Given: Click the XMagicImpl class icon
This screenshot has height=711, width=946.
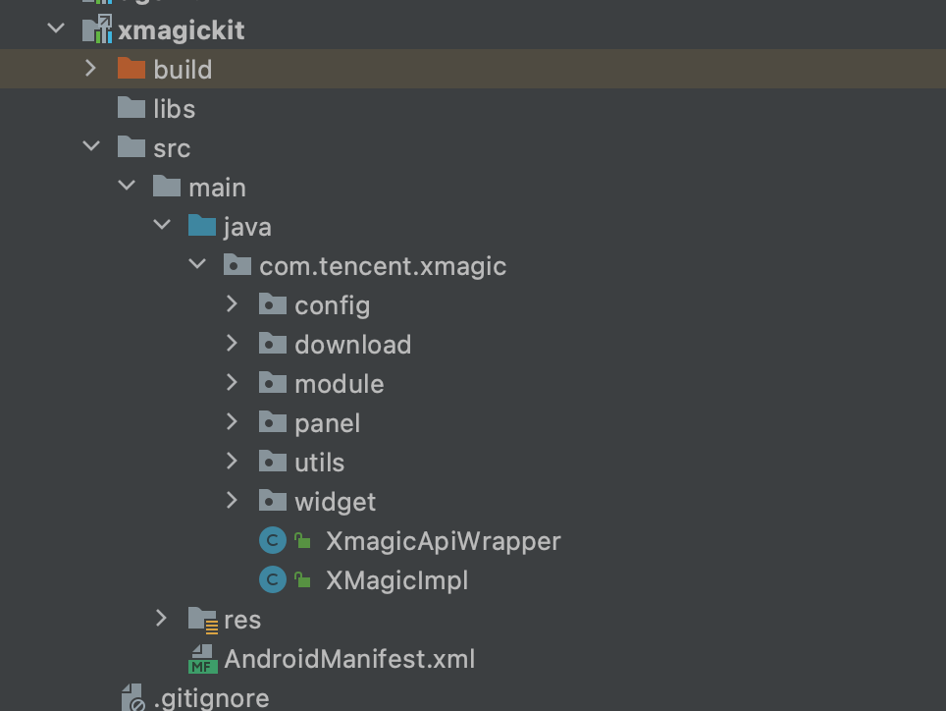Looking at the screenshot, I should click(x=272, y=580).
